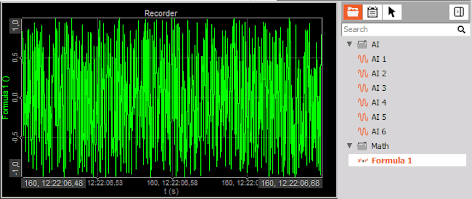Click the Formula 1 formula icon
The height and width of the screenshot is (199, 472).
[x=363, y=161]
